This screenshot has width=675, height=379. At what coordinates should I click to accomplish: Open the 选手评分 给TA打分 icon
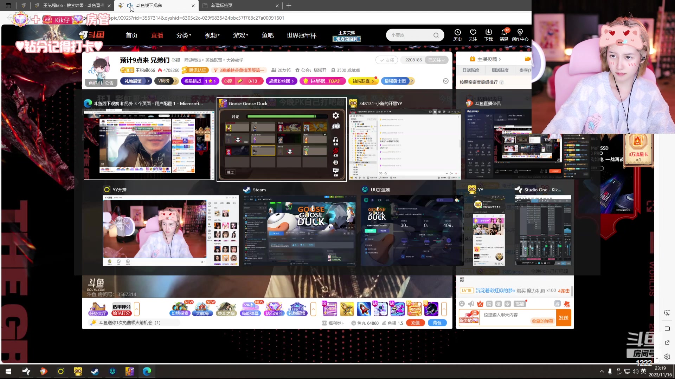121,309
